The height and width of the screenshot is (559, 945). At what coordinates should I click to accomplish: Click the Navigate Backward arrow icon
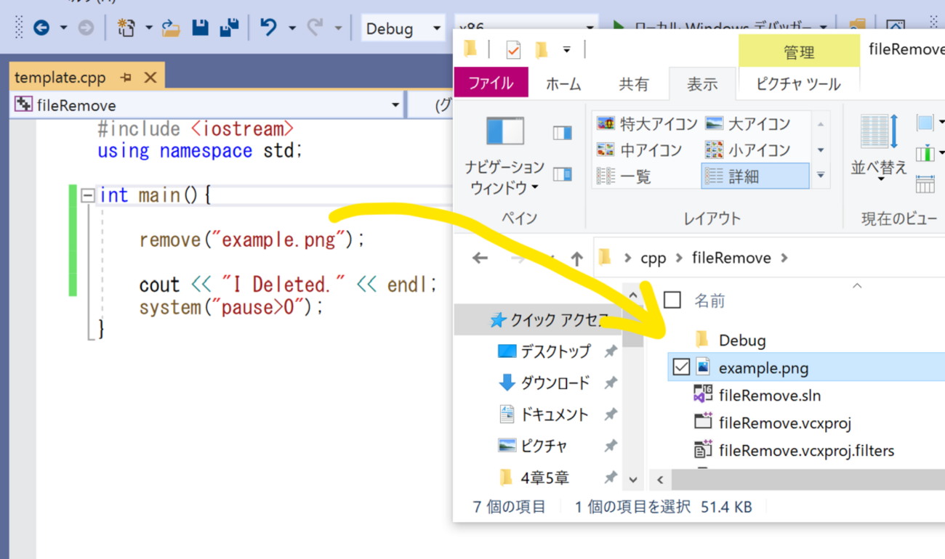click(41, 28)
